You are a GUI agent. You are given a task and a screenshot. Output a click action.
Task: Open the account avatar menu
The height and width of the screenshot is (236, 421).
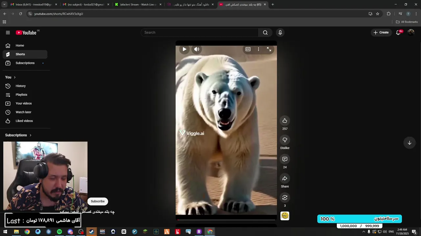[x=411, y=32]
